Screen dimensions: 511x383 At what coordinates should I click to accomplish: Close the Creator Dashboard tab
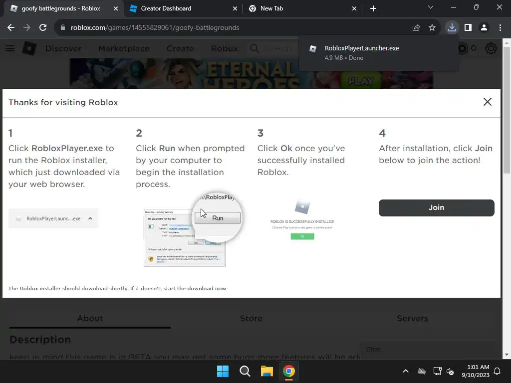point(235,8)
